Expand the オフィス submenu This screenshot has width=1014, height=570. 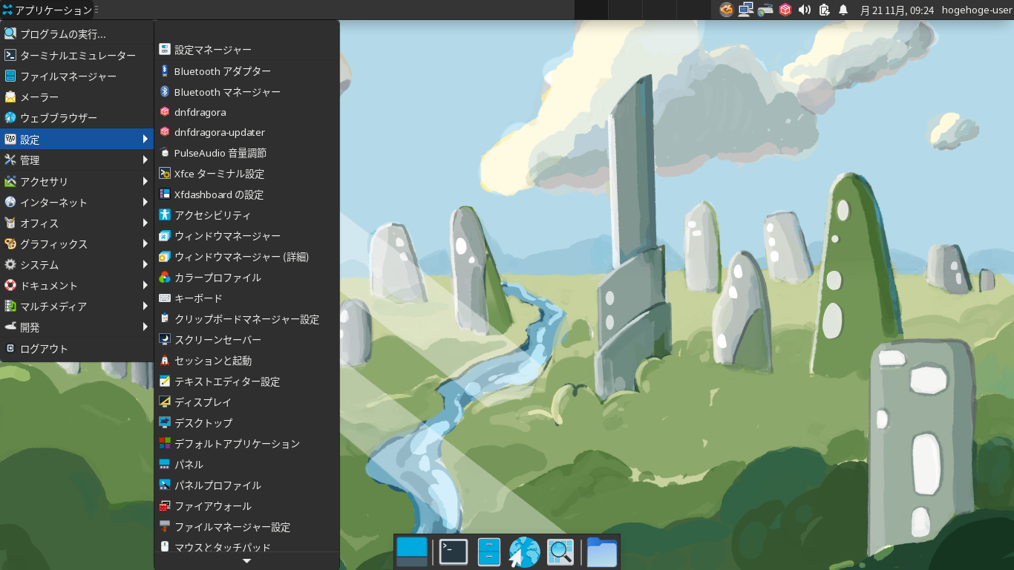76,223
